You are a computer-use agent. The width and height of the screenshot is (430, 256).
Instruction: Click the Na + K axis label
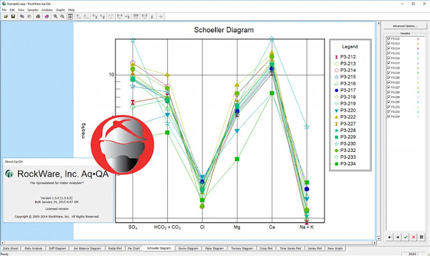click(306, 227)
